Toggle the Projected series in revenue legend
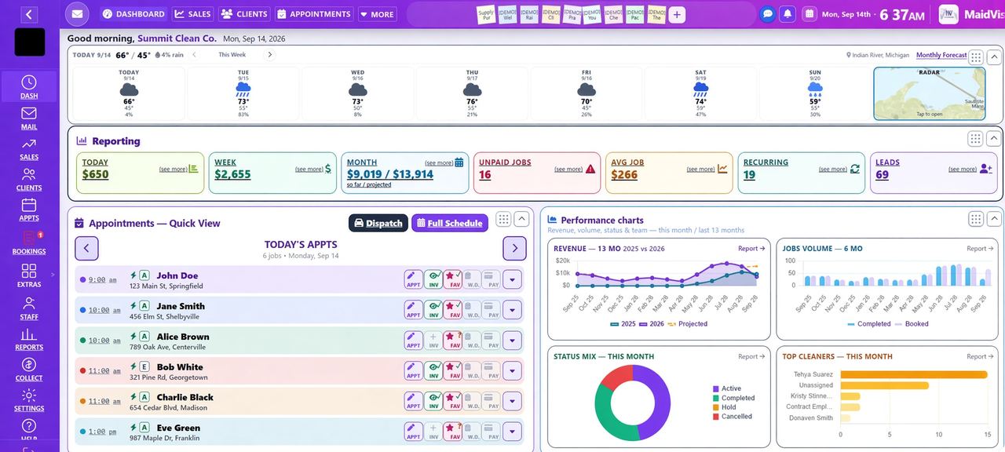Viewport: 1005px width, 452px height. click(686, 323)
